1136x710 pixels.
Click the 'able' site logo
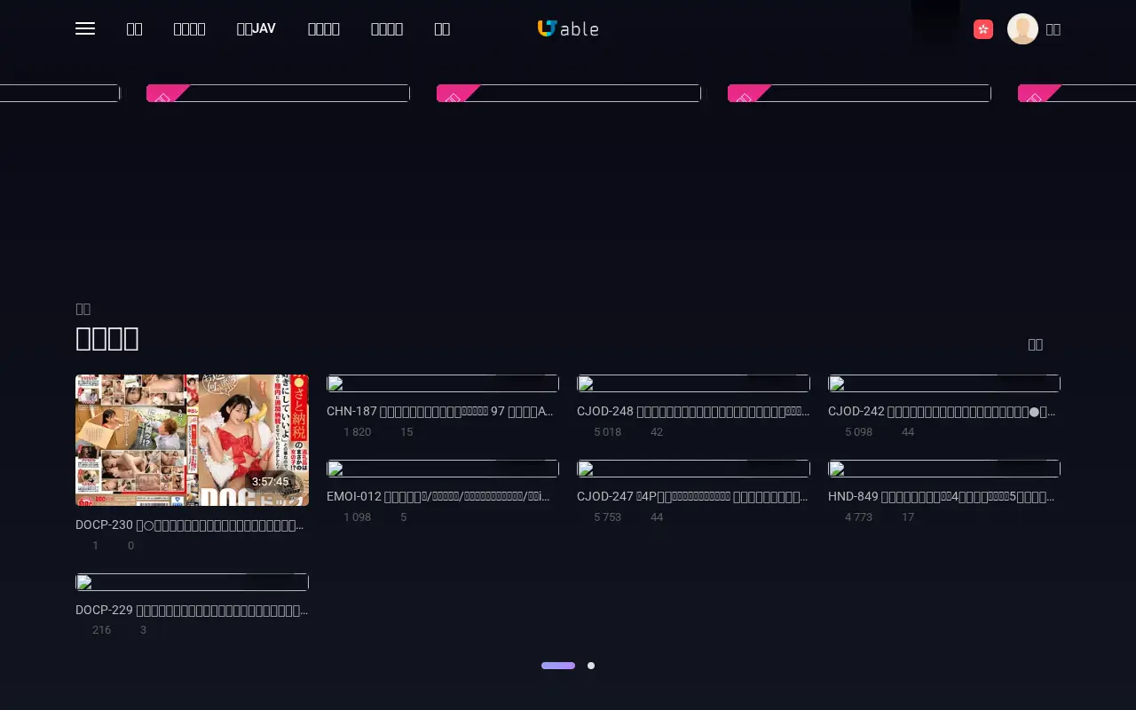(568, 28)
